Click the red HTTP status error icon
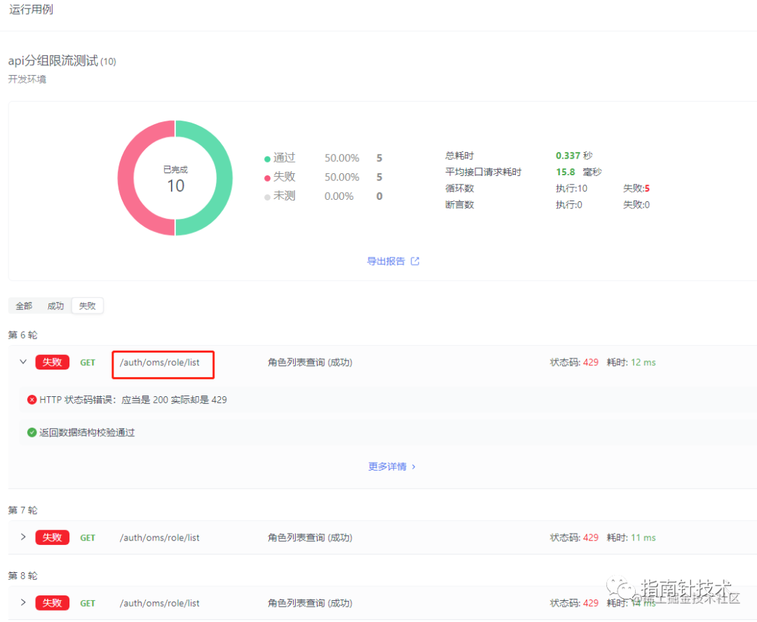Screen dimensions: 757x622 32,400
